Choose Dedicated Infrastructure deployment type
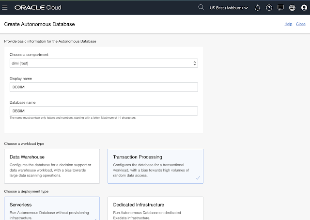This screenshot has height=220, width=310. pos(155,208)
